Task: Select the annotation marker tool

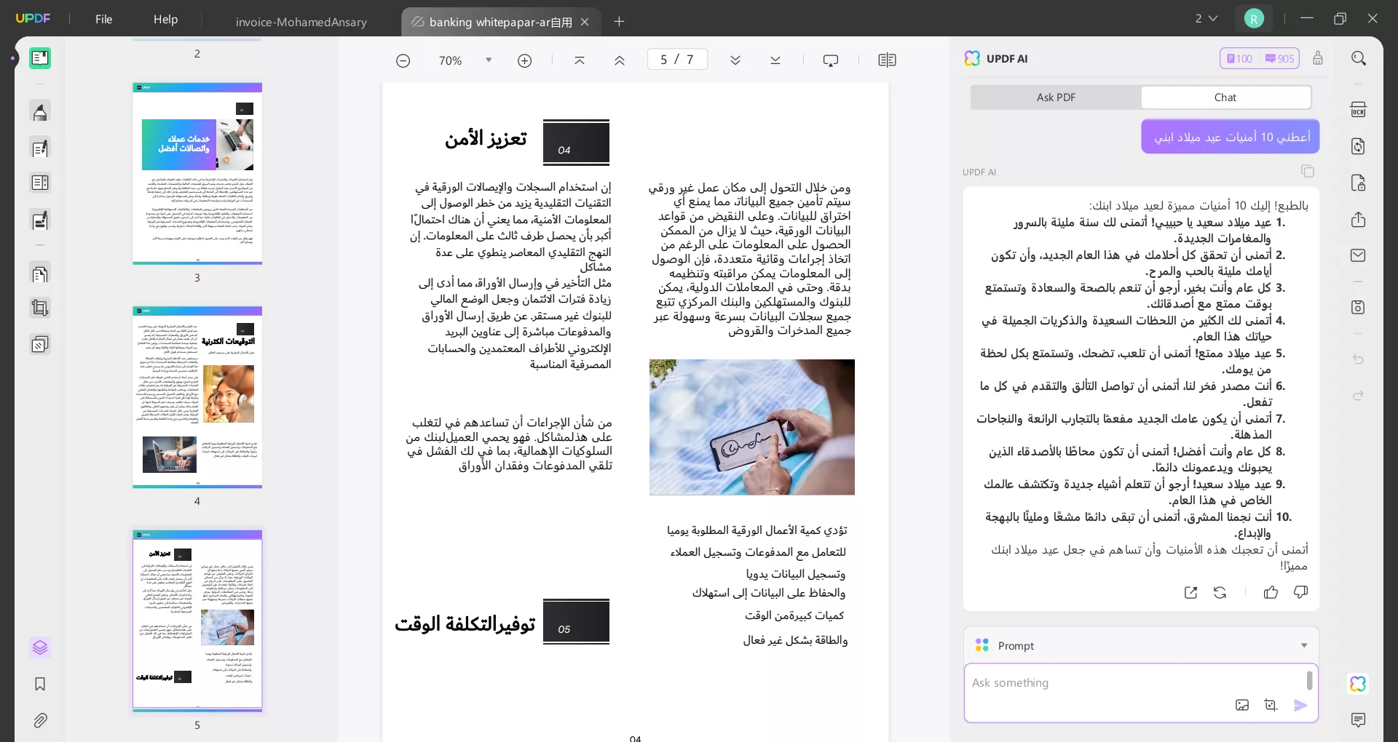Action: (x=40, y=112)
